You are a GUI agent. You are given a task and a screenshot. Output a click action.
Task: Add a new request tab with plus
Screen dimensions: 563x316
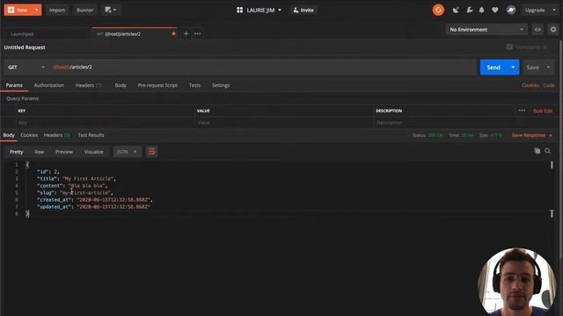[x=186, y=33]
